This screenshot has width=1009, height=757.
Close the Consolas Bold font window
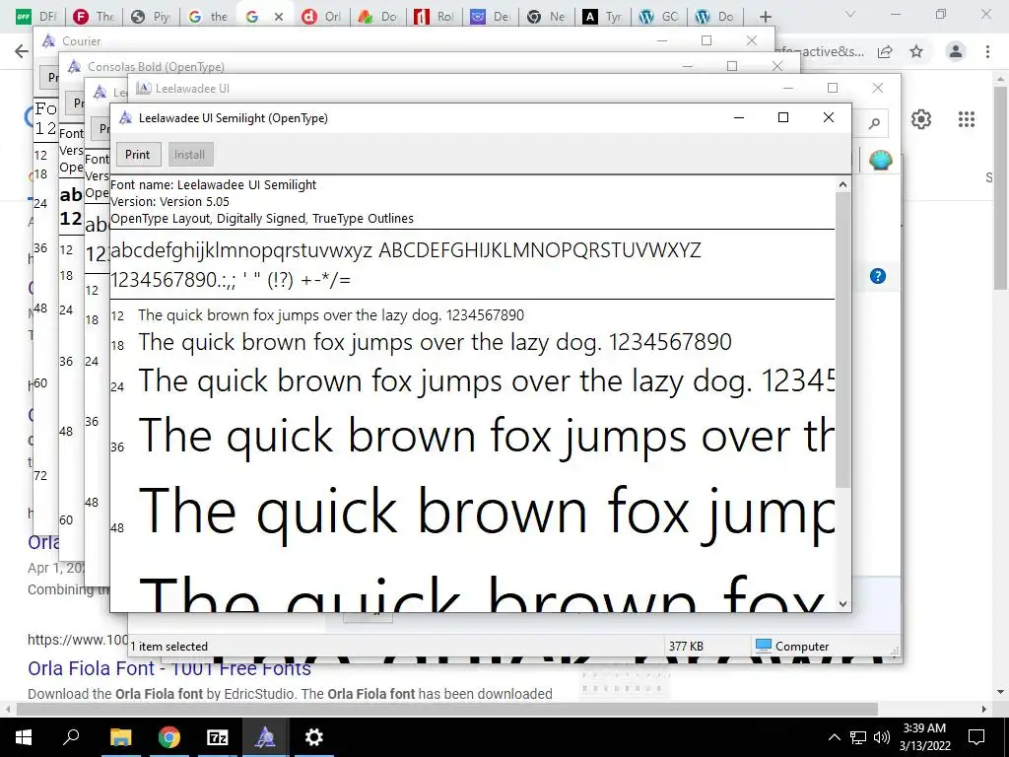click(777, 66)
